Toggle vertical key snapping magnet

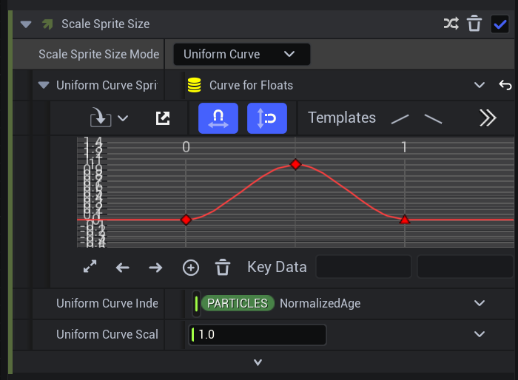click(267, 118)
